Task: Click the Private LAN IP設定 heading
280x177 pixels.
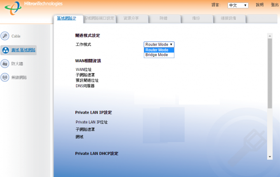Action: pyautogui.click(x=93, y=112)
